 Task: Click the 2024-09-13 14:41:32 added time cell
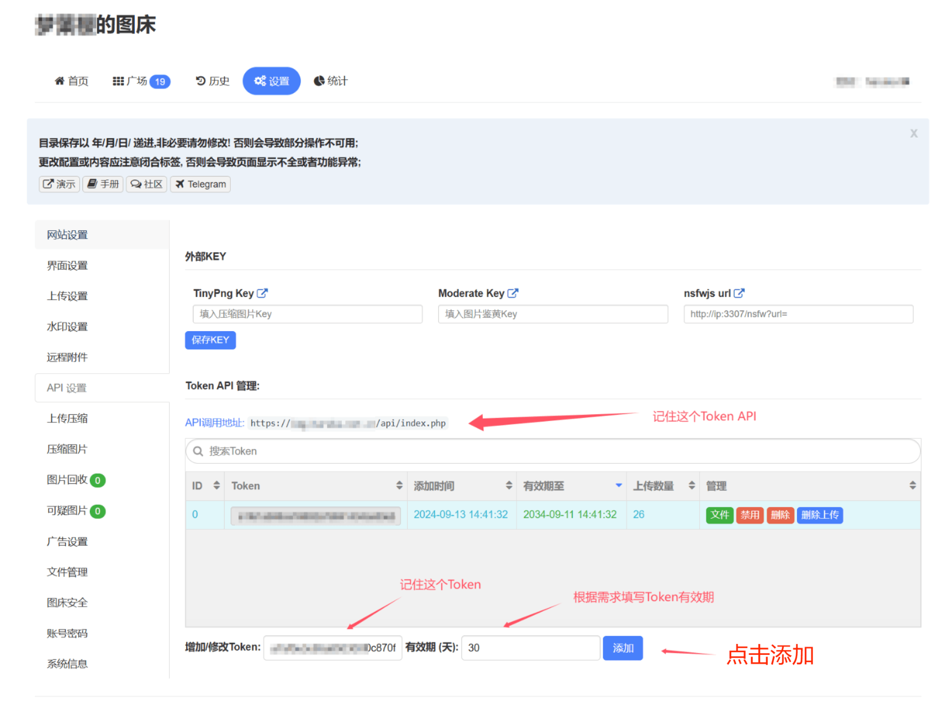[461, 515]
